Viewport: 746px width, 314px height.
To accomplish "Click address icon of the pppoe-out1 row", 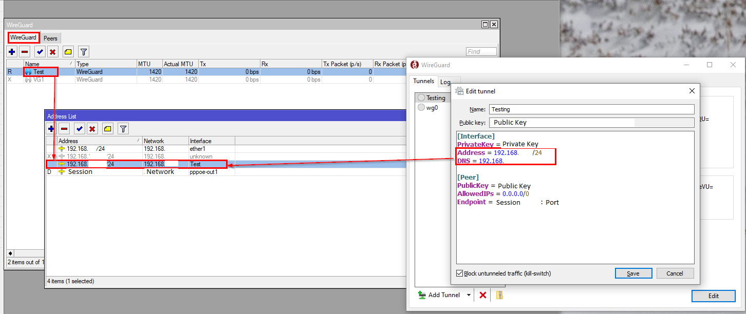I will tap(62, 172).
